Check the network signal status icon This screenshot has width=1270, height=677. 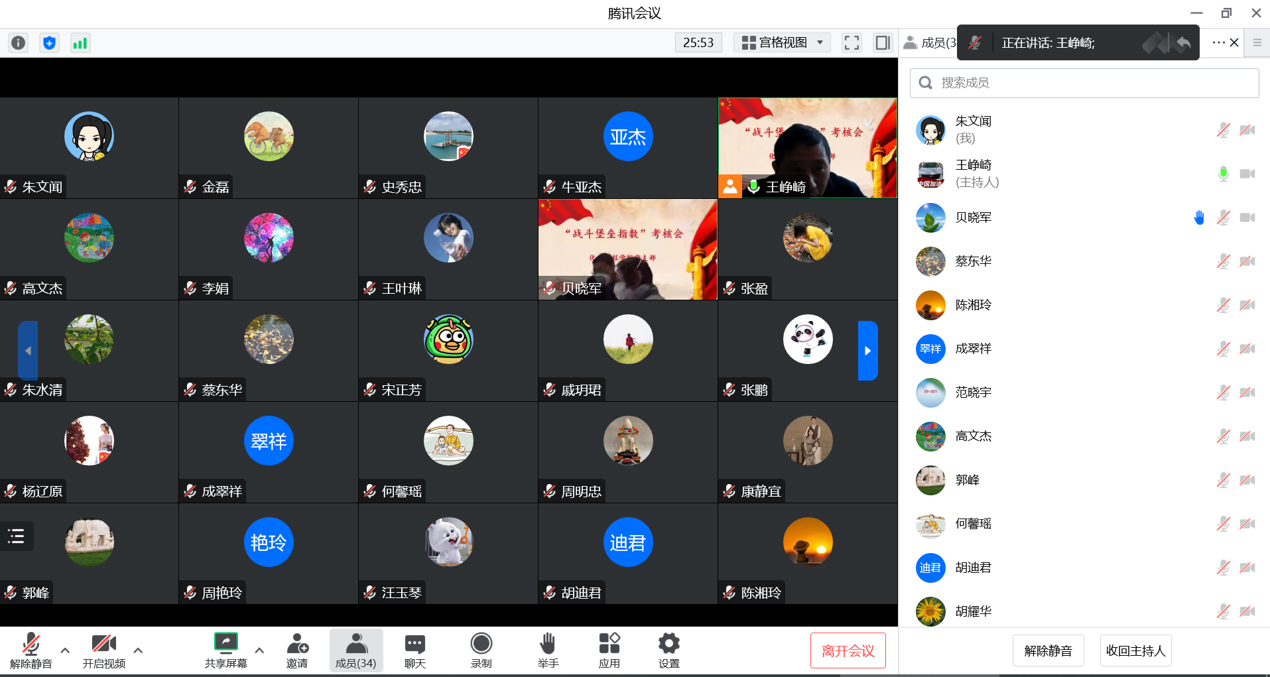click(80, 43)
